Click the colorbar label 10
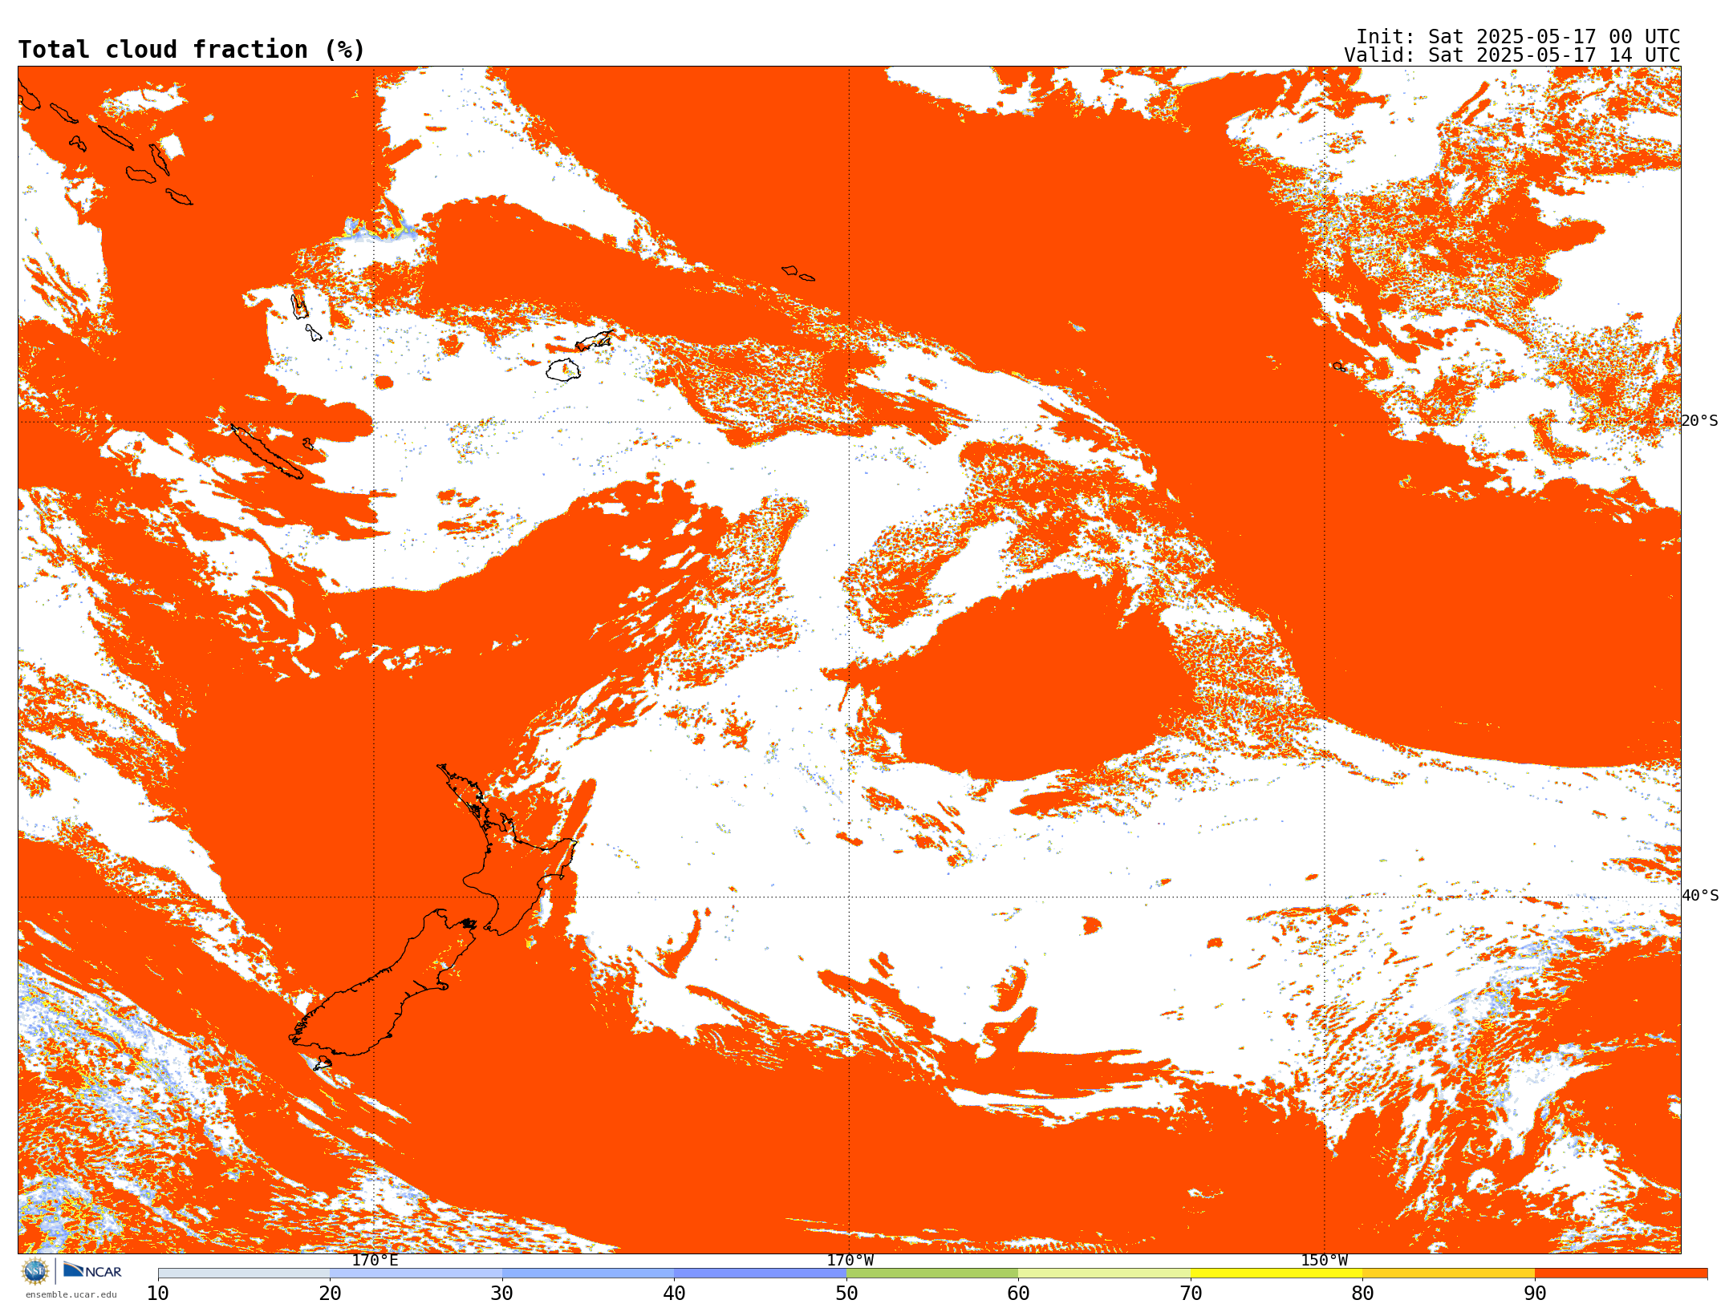 pyautogui.click(x=158, y=1294)
